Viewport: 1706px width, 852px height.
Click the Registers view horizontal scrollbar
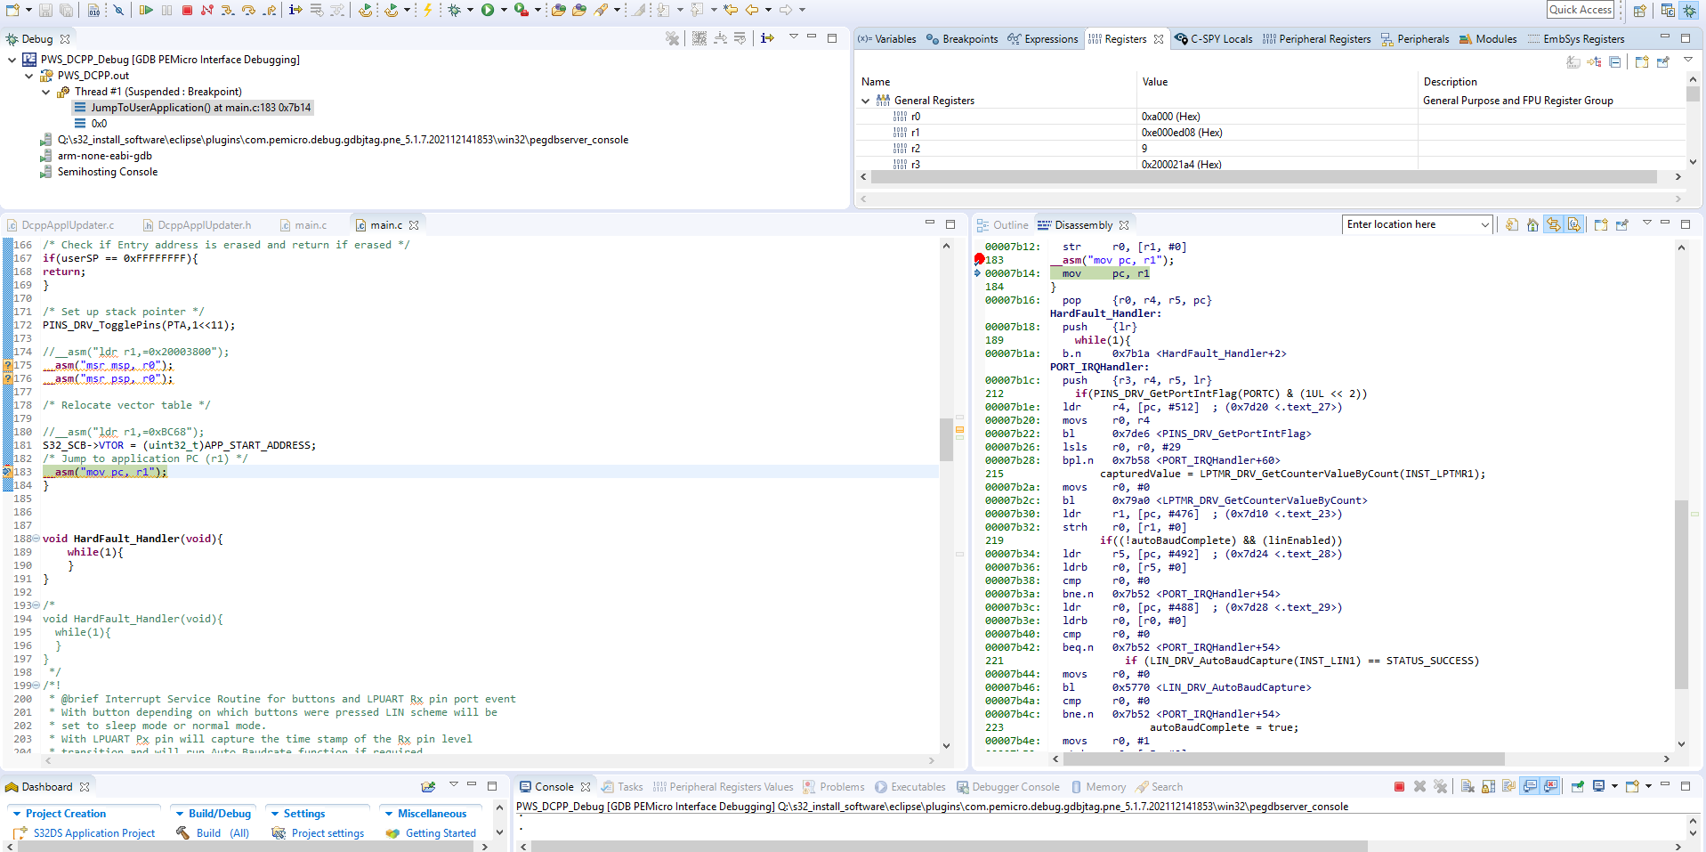(1264, 177)
